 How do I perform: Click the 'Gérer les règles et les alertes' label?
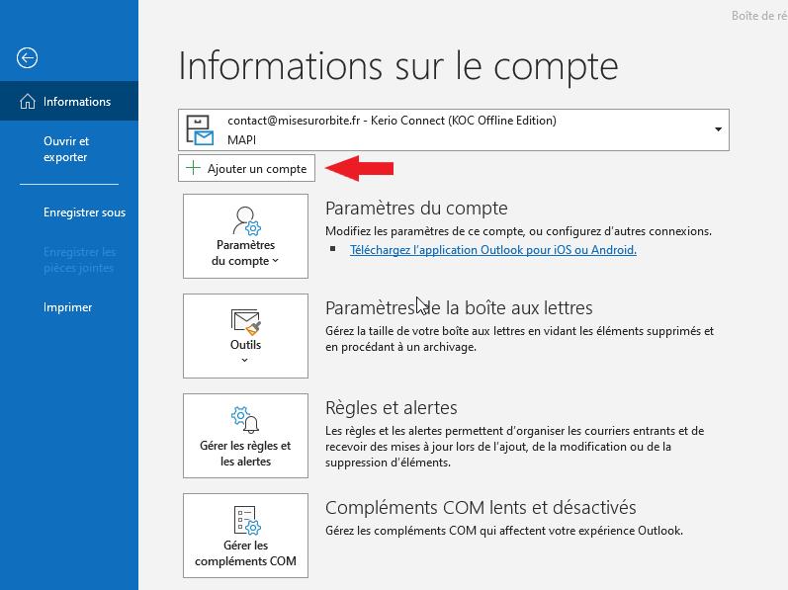click(245, 454)
